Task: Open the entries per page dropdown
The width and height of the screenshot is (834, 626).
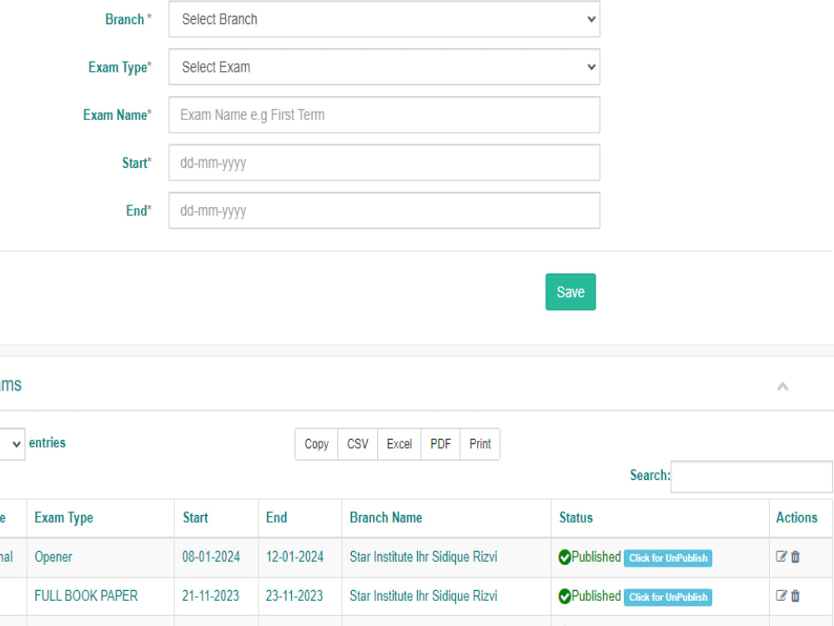Action: [8, 443]
